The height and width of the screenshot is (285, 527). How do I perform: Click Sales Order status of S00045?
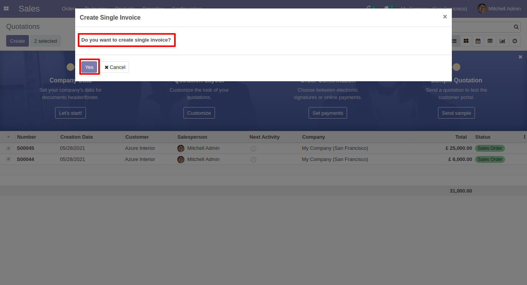490,148
